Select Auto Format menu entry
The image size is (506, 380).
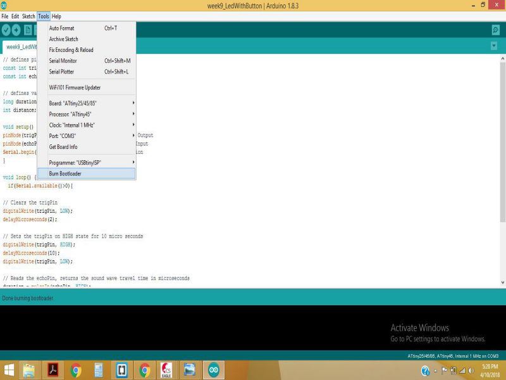[87, 28]
